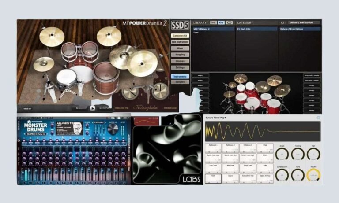
Task: Click the Shape knob
Action: pyautogui.click(x=282, y=155)
